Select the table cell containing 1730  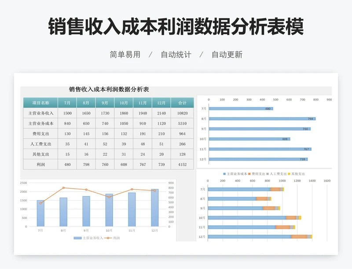tap(105, 113)
